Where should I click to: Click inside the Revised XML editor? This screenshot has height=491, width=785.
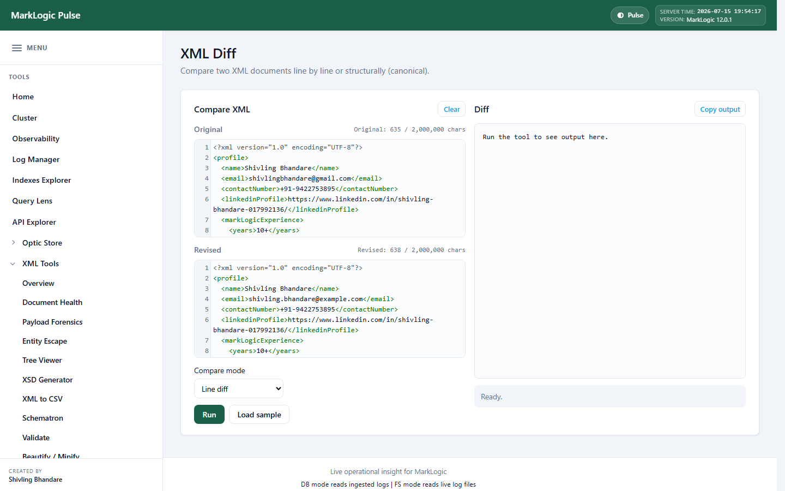pos(330,309)
